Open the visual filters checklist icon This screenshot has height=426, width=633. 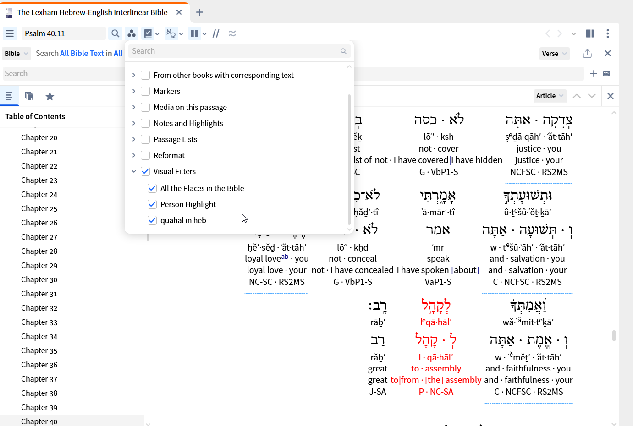(x=148, y=33)
